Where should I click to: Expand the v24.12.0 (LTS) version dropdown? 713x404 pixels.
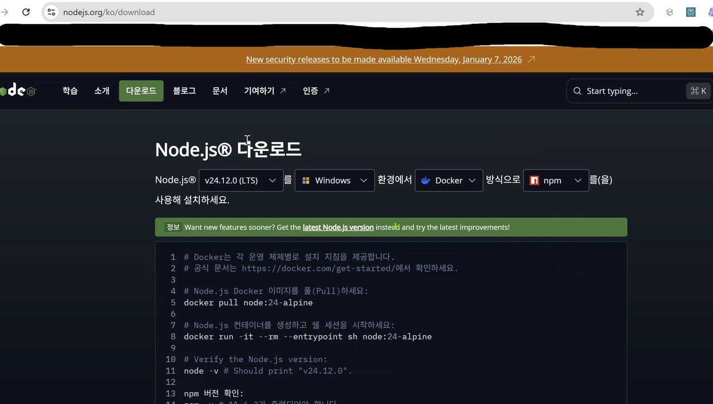coord(241,181)
